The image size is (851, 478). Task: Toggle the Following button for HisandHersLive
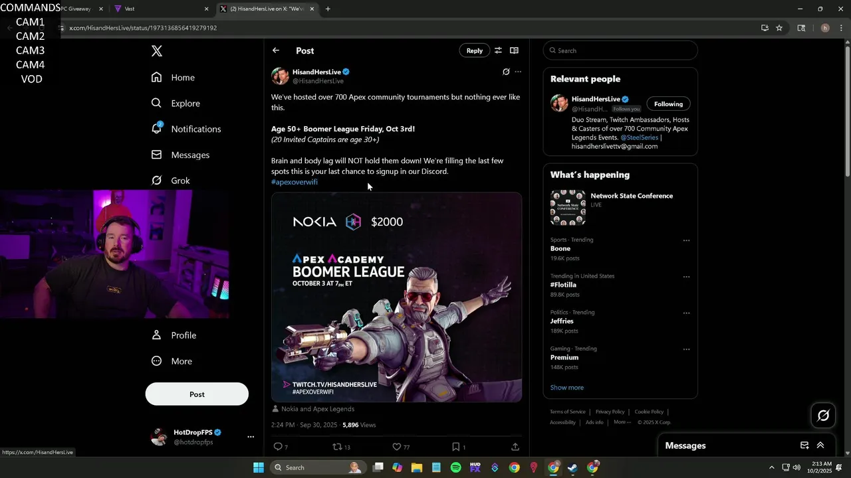click(668, 104)
